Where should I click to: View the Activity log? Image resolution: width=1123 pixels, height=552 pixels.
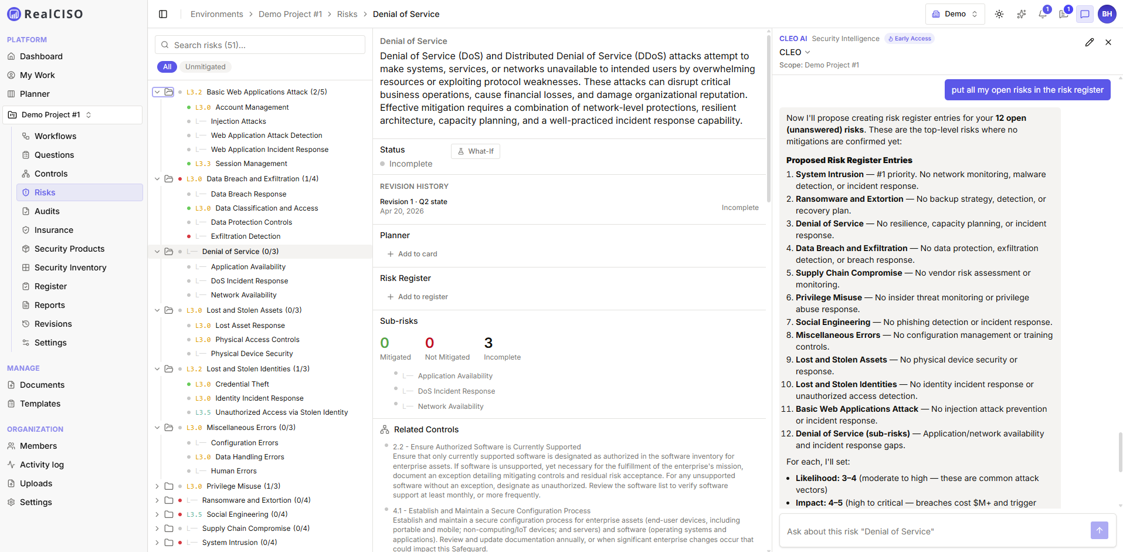tap(42, 465)
